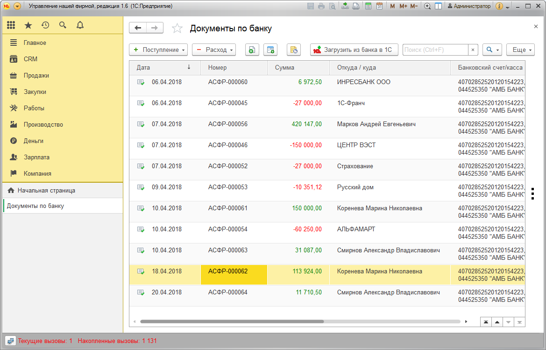Screen dimensions: 546x350
Task: Open the History clock icon
Action: [45, 25]
